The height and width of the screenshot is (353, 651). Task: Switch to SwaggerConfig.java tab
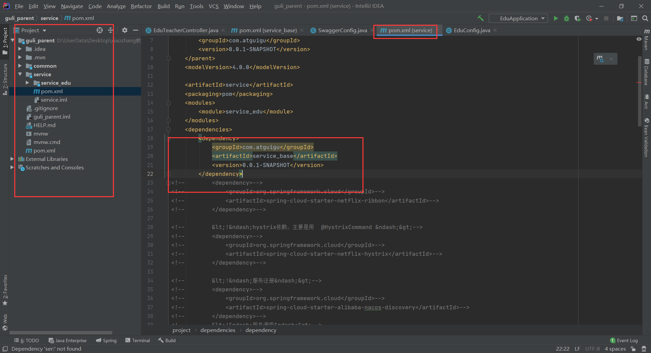click(x=342, y=30)
